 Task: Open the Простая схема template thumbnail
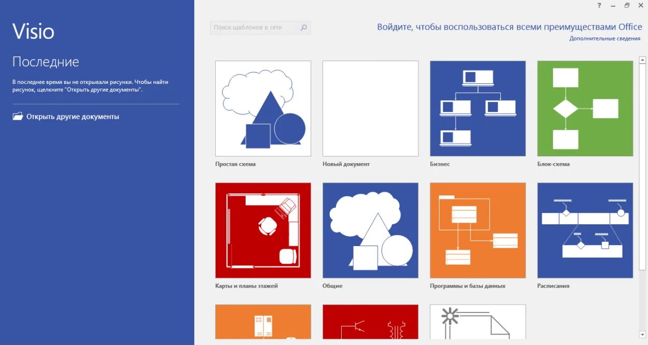pyautogui.click(x=263, y=108)
